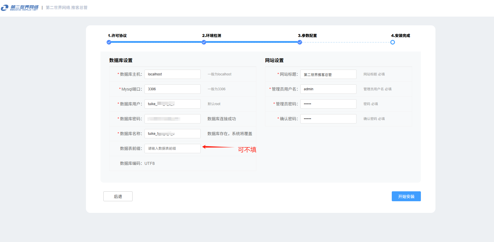Click the 4.安装完成 step label
494x242 pixels.
coord(401,36)
